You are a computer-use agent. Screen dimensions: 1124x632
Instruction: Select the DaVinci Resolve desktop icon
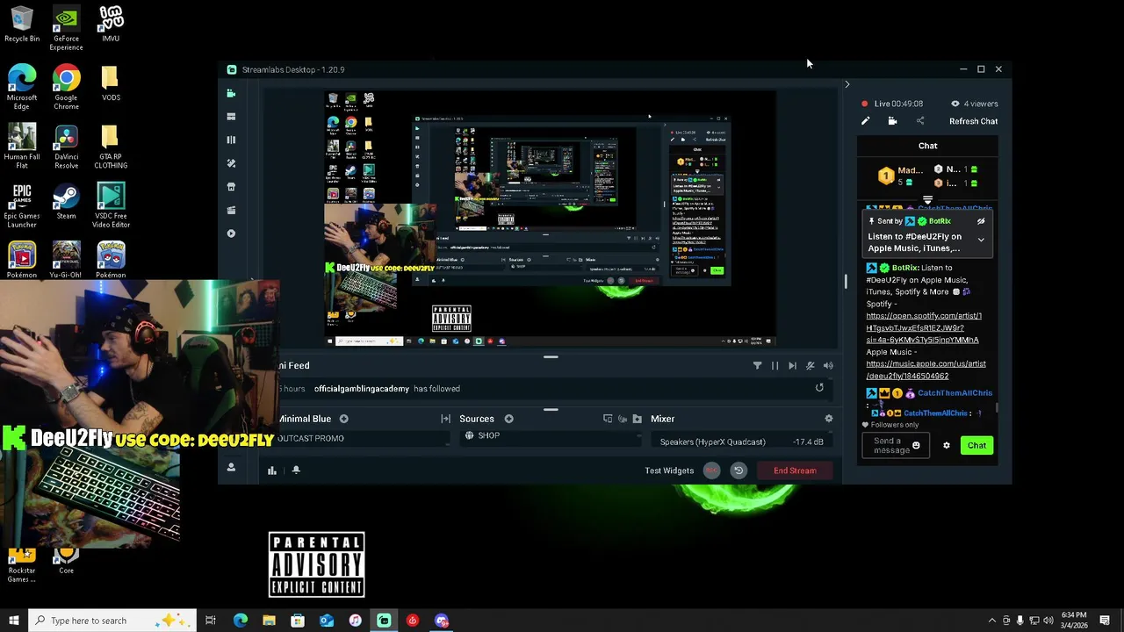(x=66, y=147)
